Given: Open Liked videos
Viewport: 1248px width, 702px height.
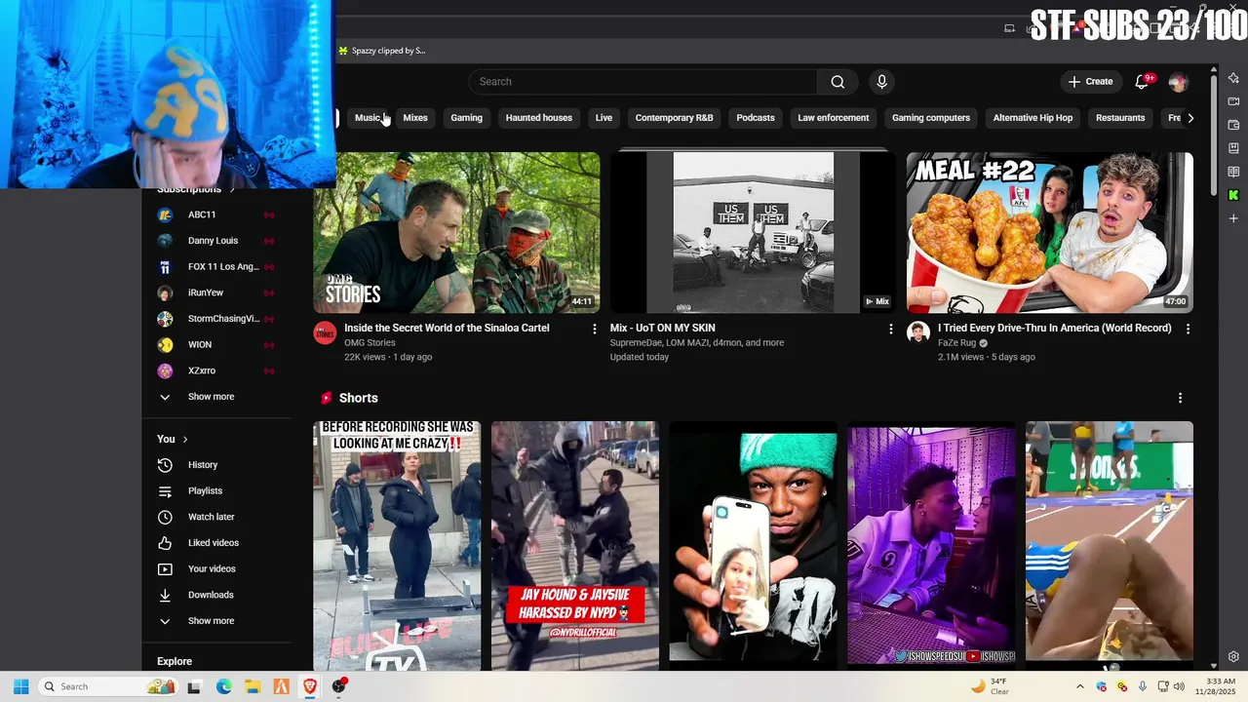Looking at the screenshot, I should [216, 543].
